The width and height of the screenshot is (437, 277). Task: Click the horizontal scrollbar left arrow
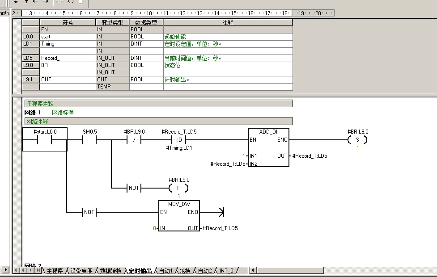click(x=253, y=270)
